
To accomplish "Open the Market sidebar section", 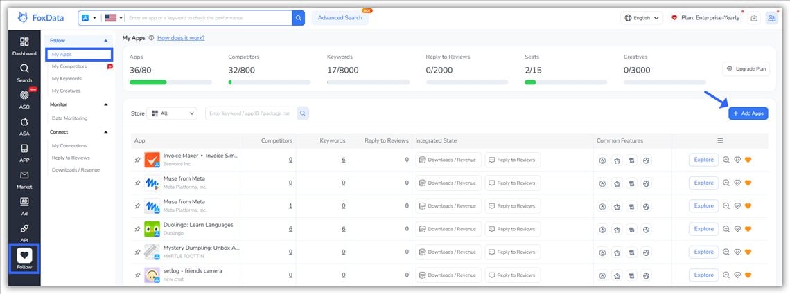I will (24, 179).
